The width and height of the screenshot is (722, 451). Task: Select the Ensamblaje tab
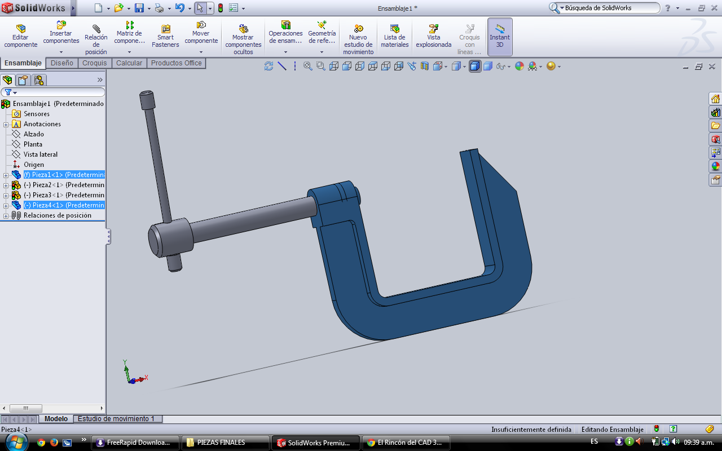[x=23, y=63]
